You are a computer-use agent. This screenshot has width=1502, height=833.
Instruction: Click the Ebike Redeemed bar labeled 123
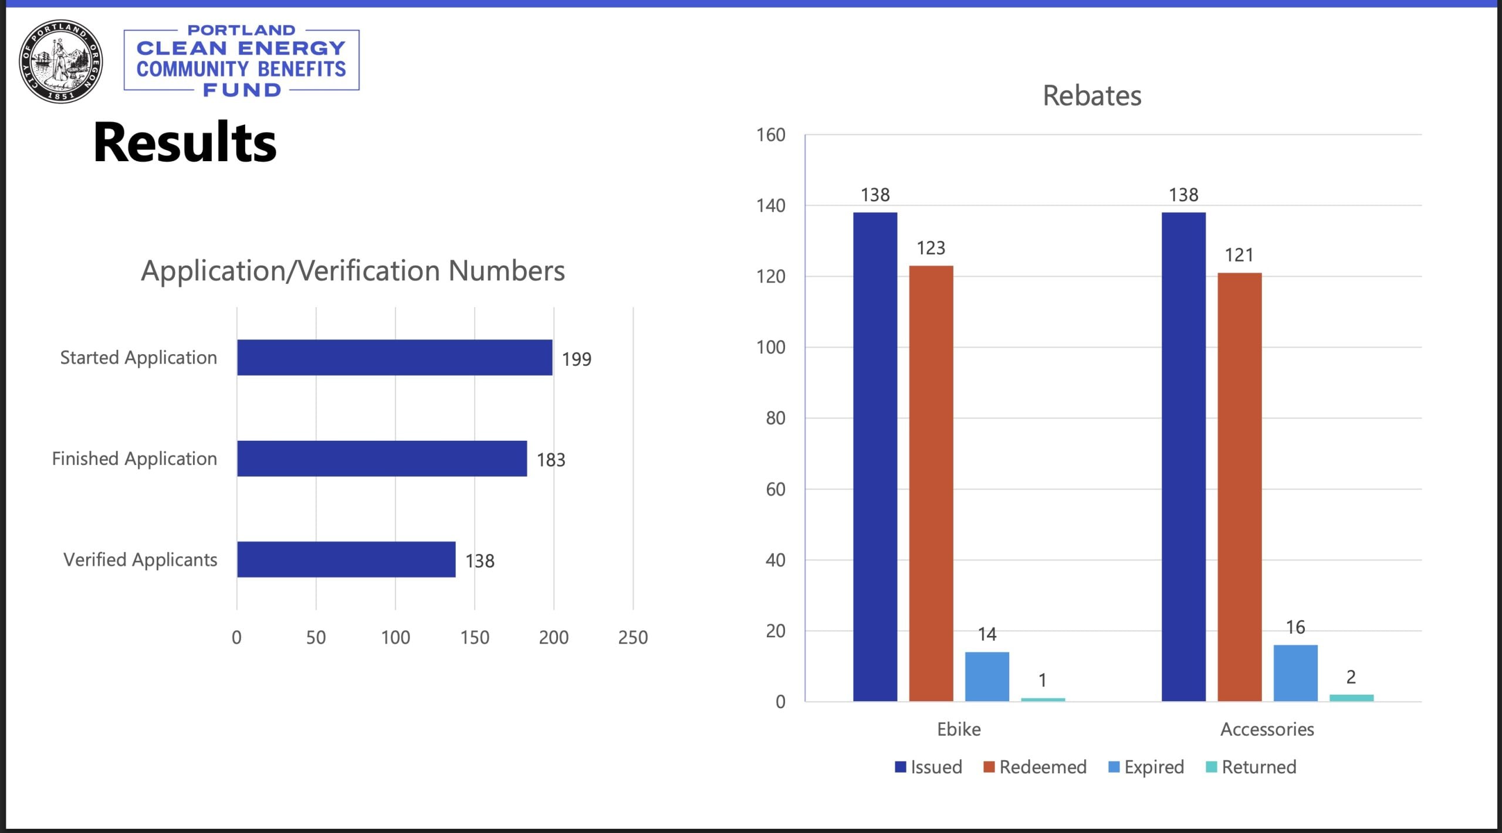[x=931, y=483]
